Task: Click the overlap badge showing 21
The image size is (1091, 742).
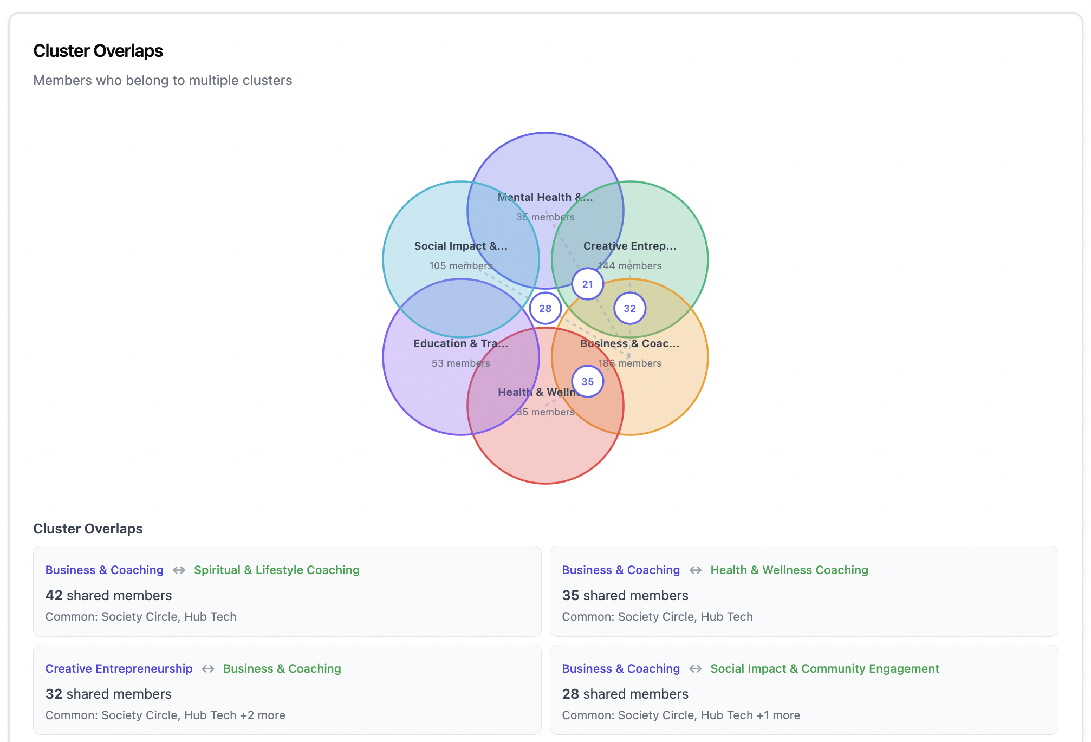Action: (587, 284)
